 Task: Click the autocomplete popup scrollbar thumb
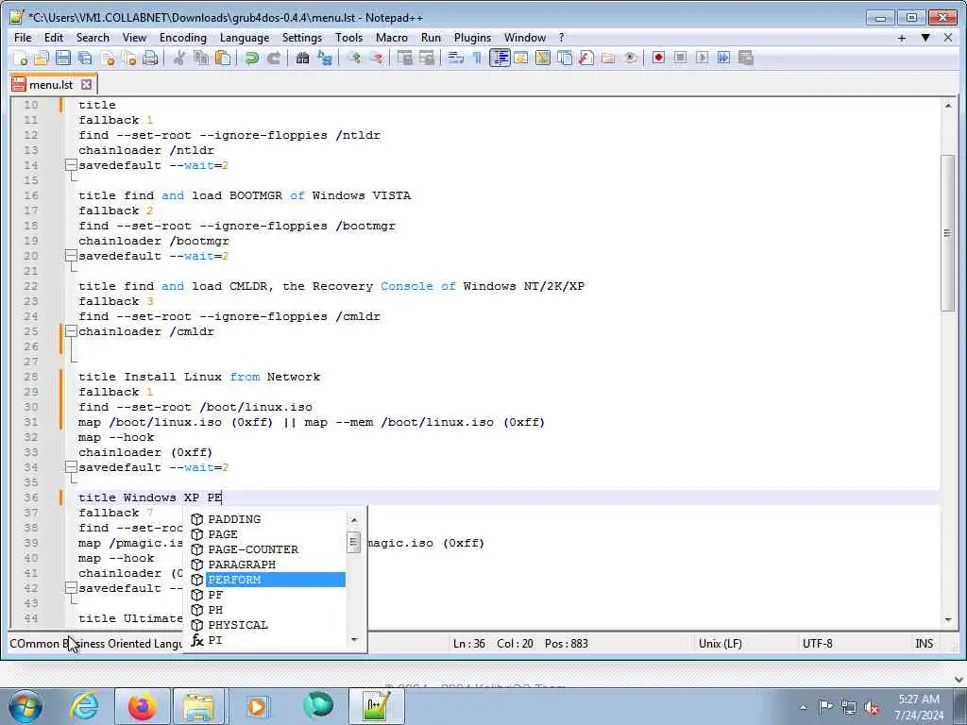(x=354, y=543)
